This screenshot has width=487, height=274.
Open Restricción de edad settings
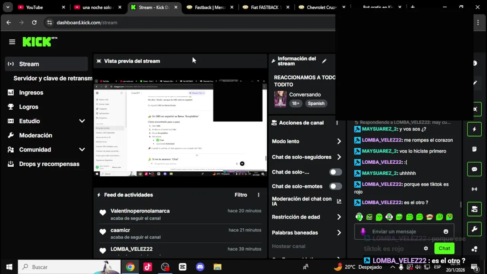pos(307,217)
